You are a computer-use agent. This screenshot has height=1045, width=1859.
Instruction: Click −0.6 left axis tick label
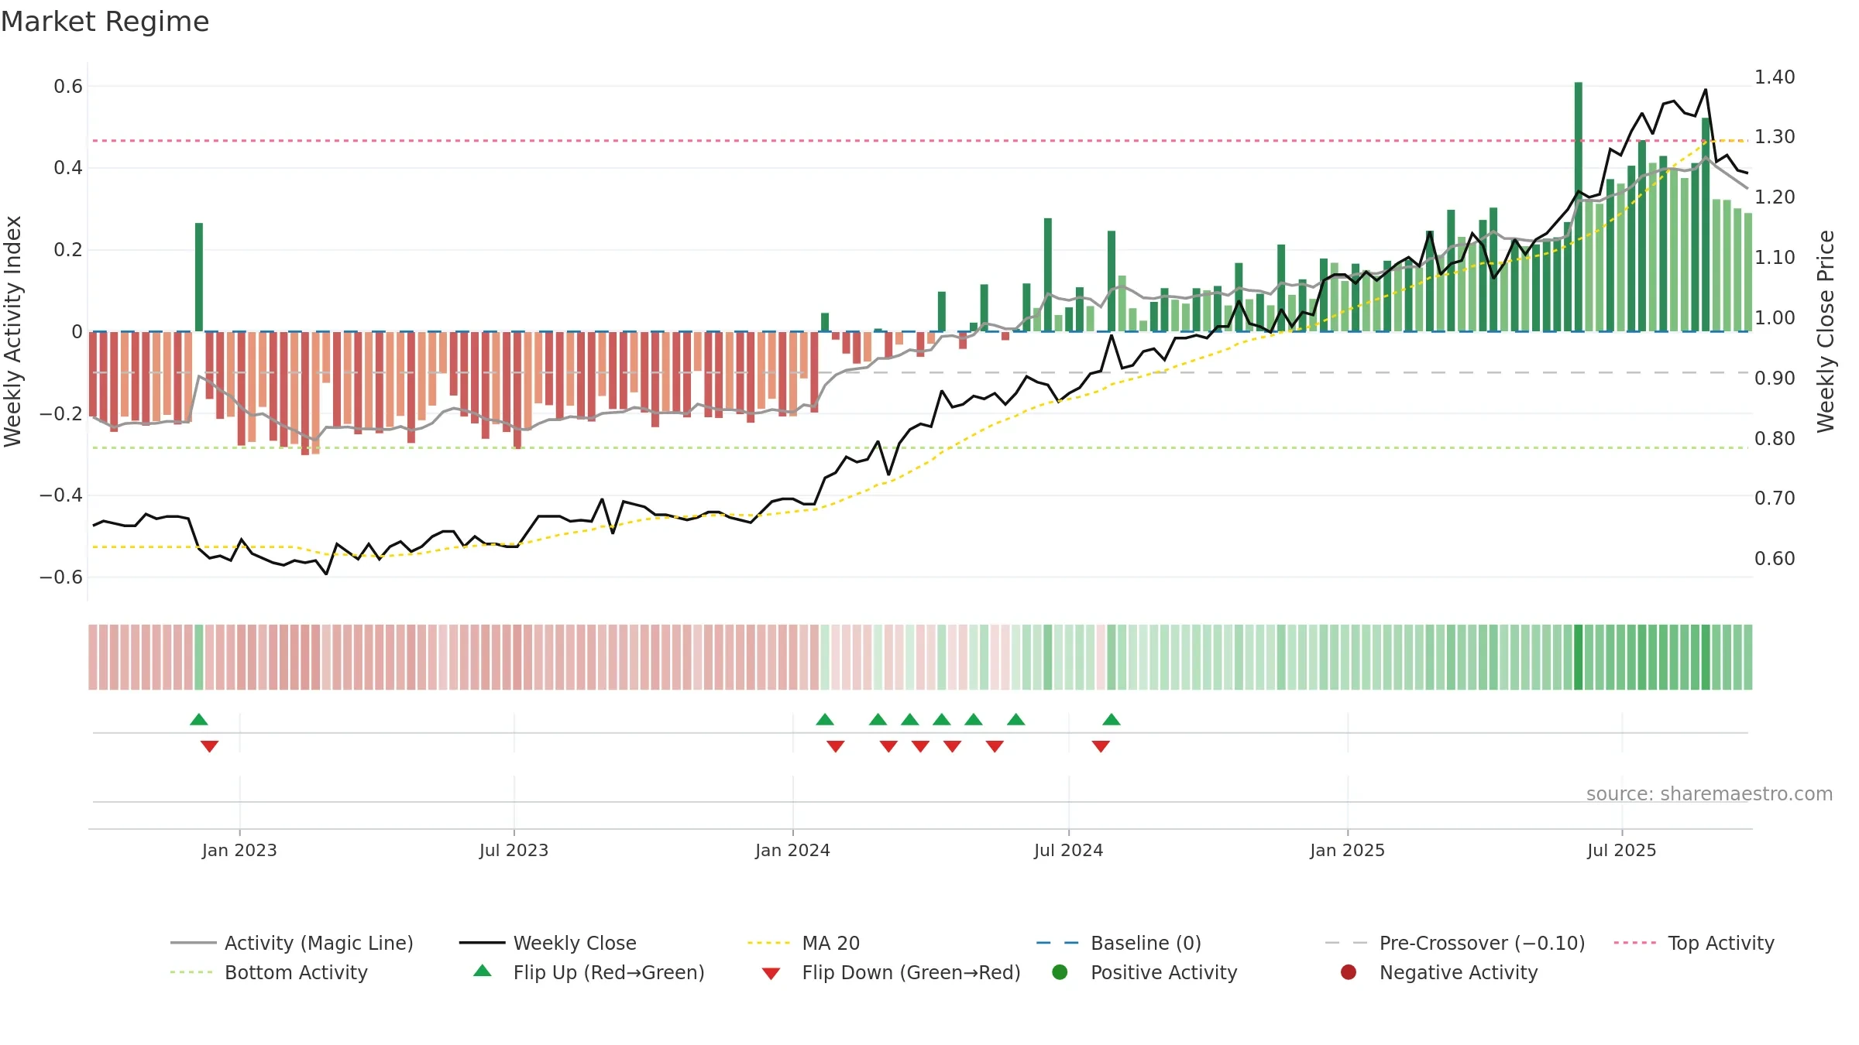tap(61, 577)
